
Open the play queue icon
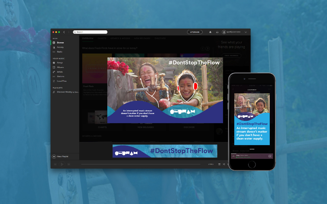[219, 164]
